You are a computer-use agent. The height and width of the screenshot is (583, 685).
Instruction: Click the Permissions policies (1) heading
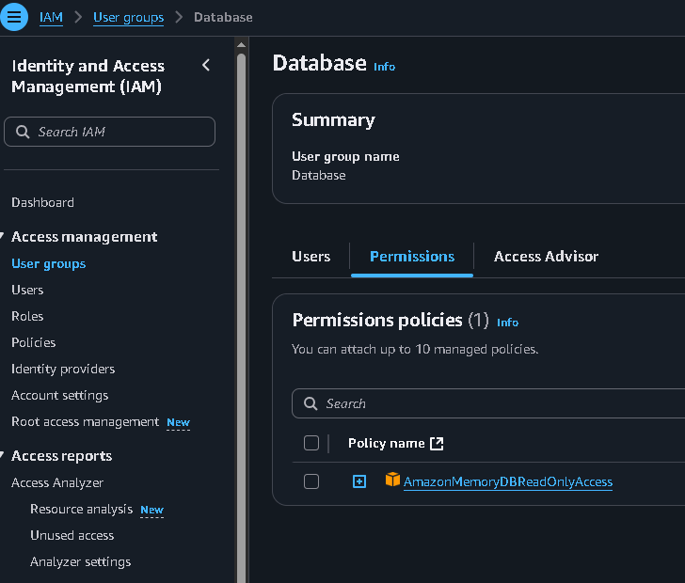point(390,320)
